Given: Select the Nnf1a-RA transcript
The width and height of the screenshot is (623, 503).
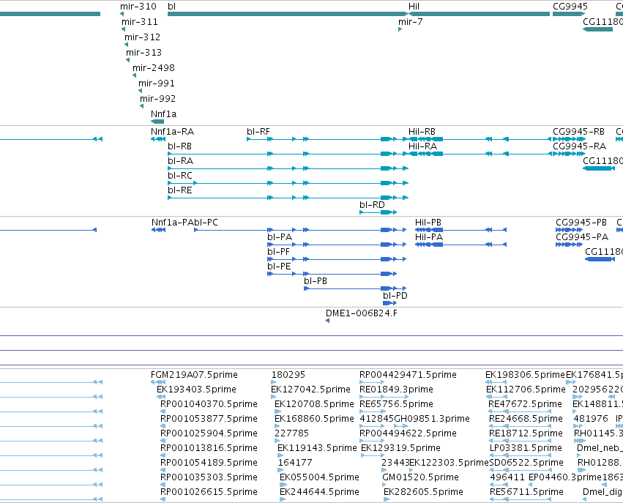Looking at the screenshot, I should click(x=158, y=139).
